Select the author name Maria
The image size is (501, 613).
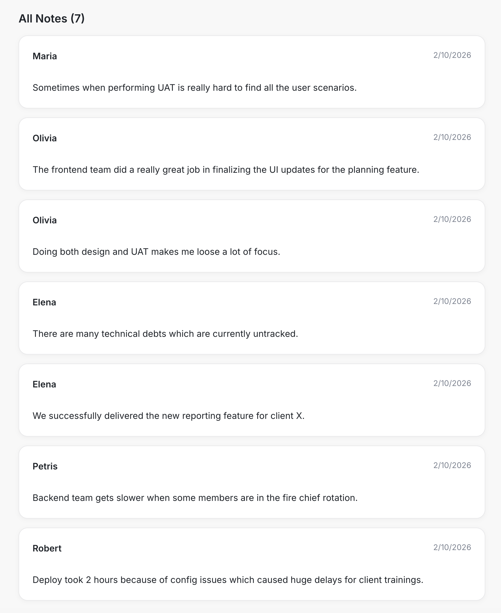[x=45, y=56]
